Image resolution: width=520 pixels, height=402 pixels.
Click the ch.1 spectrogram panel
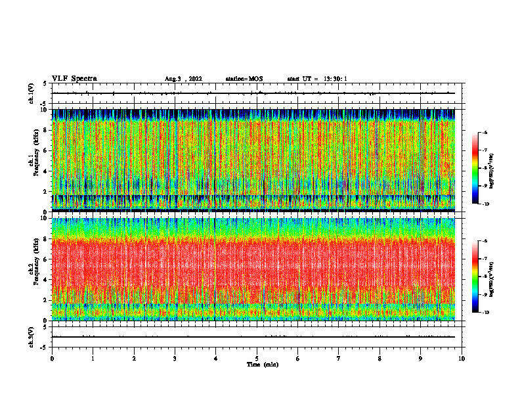[x=253, y=160]
